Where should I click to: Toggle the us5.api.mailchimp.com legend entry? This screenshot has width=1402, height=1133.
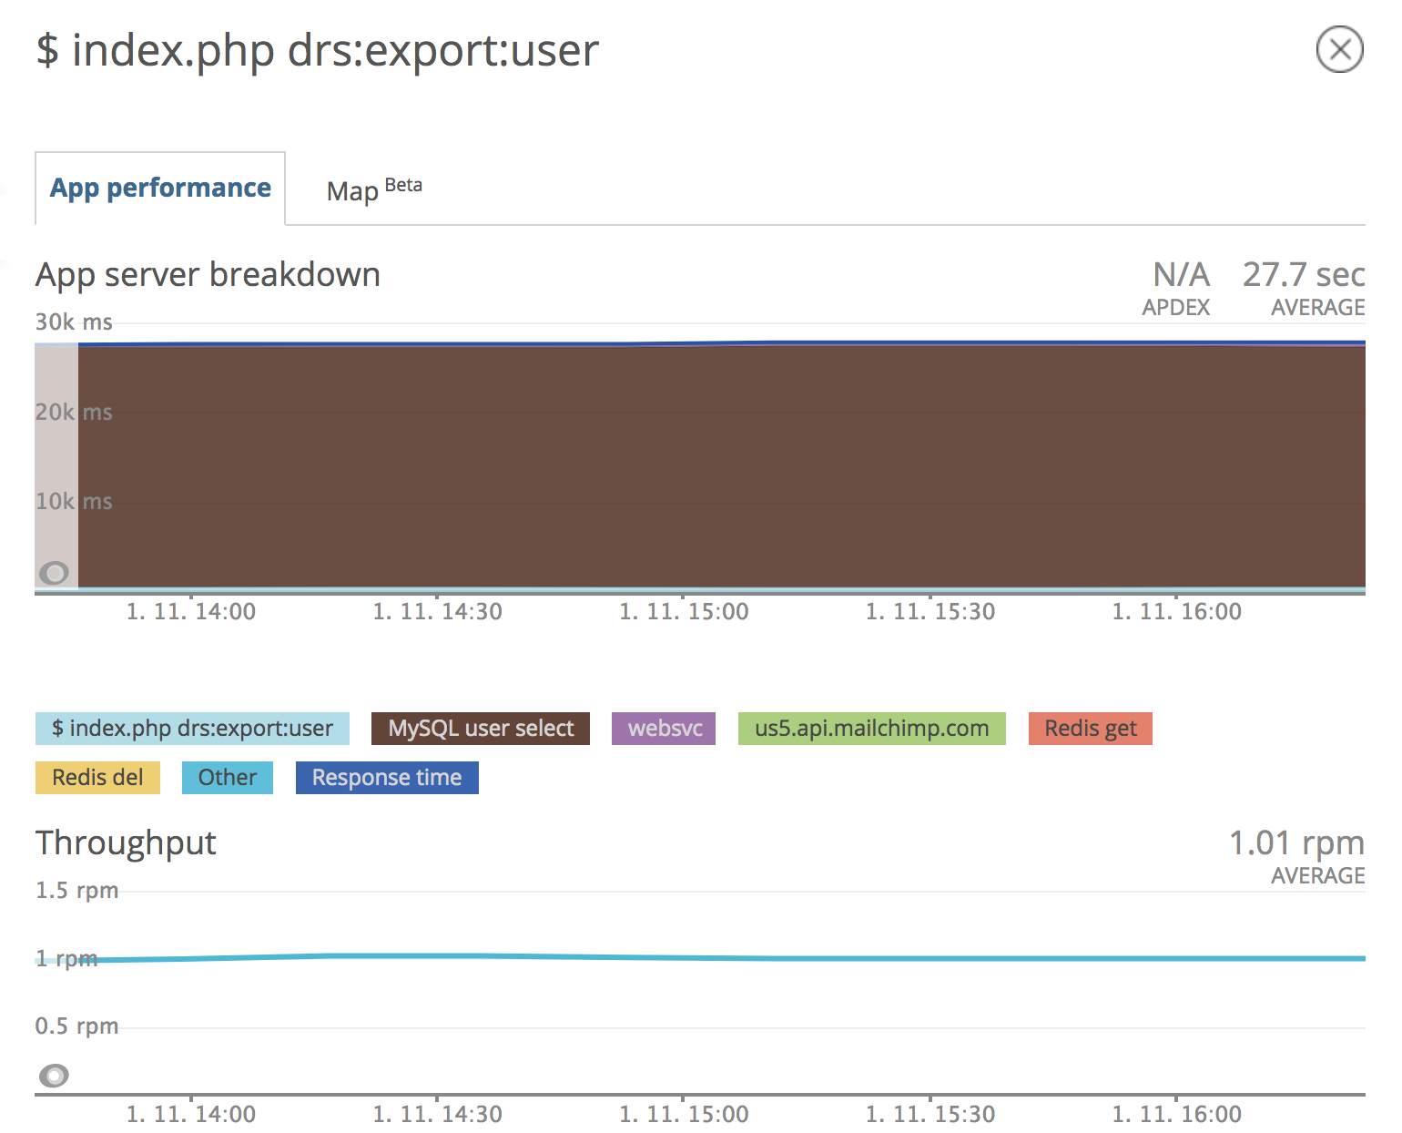coord(871,729)
